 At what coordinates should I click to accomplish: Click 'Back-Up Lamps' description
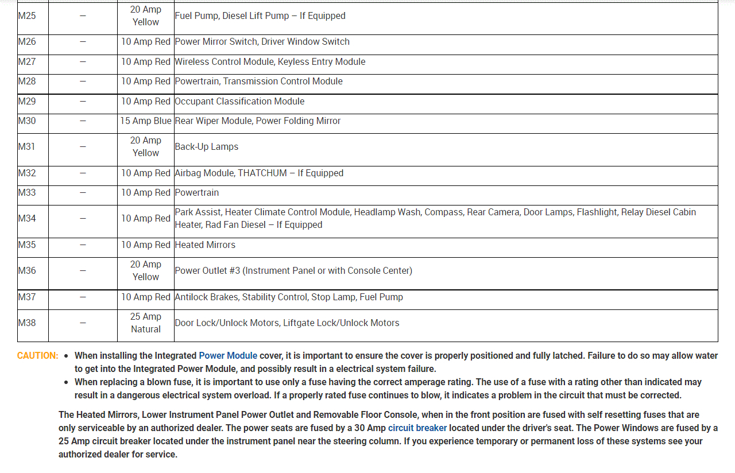coord(207,147)
